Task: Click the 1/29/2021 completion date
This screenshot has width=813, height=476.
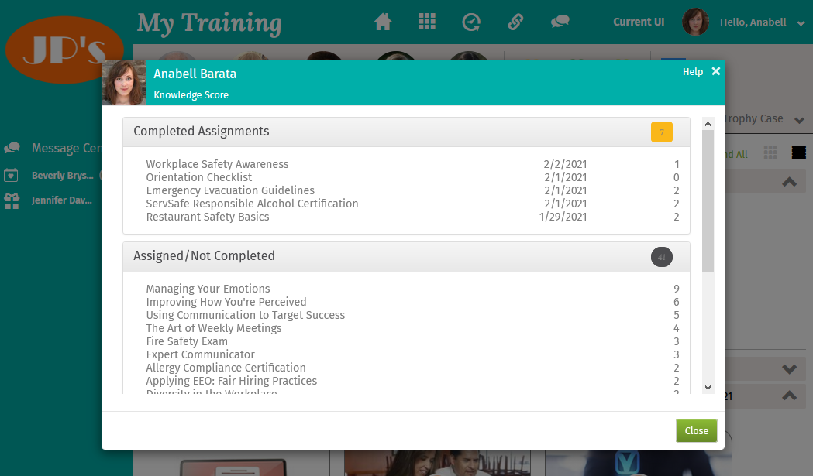Action: (x=563, y=217)
